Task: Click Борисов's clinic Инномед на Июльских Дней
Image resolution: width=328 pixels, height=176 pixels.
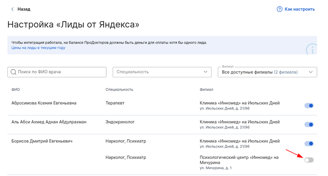Action: tap(239, 141)
